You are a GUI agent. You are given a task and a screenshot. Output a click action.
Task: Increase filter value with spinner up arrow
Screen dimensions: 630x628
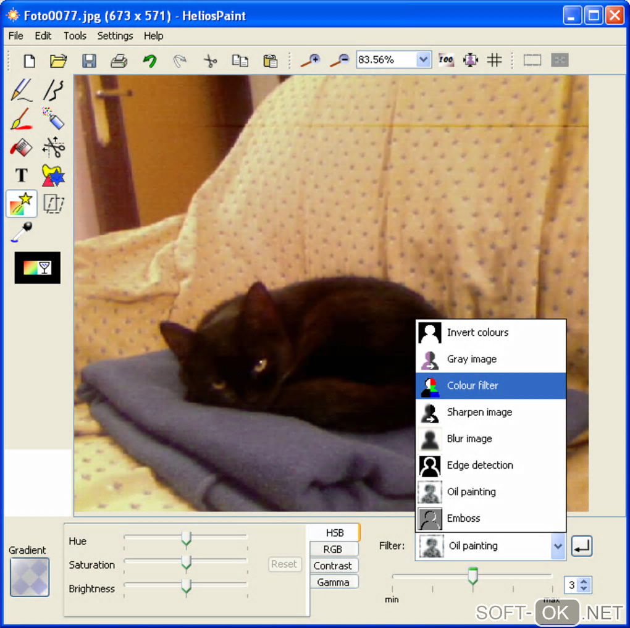coord(584,581)
